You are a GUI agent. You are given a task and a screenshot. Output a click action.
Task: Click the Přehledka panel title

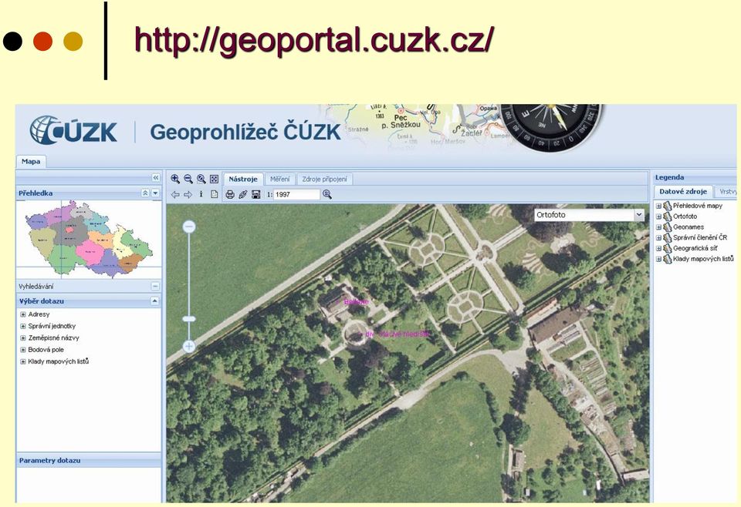36,193
